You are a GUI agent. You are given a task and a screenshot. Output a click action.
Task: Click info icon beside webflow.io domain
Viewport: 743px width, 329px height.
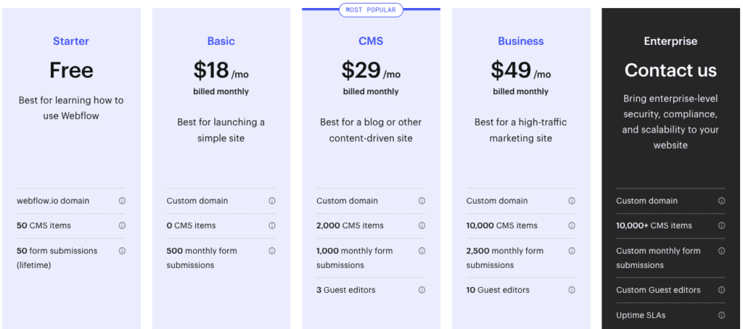(122, 201)
